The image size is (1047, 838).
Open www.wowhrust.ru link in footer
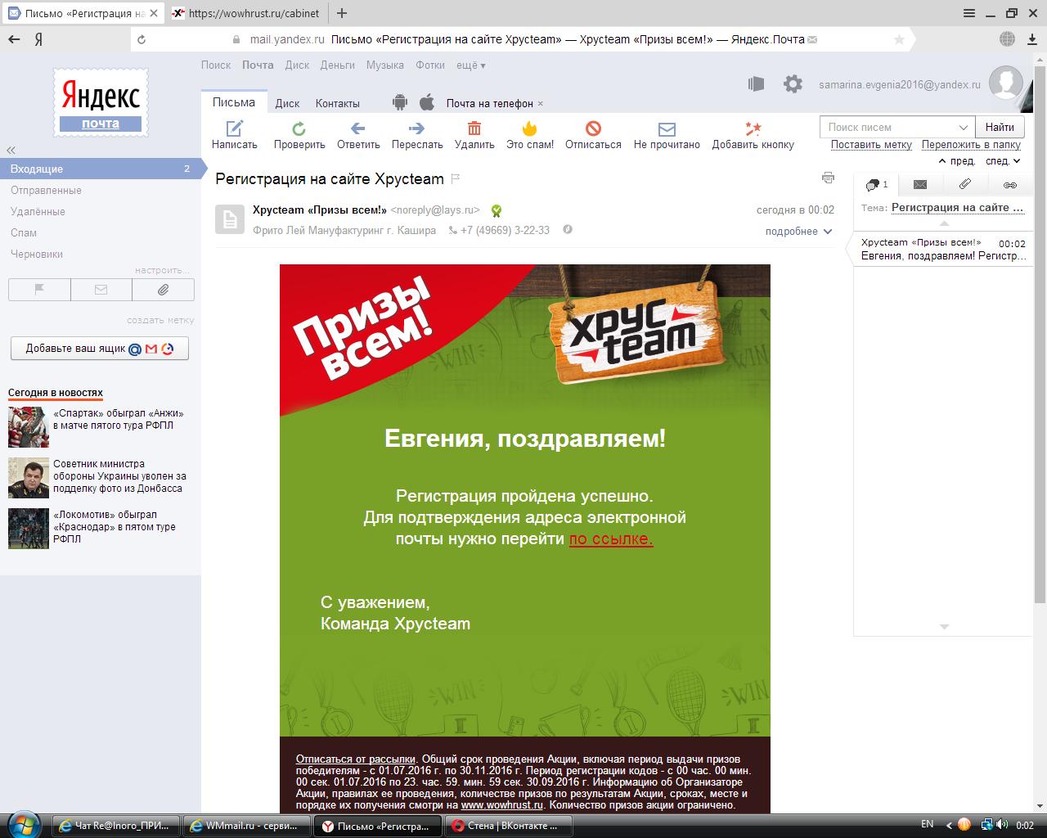[502, 805]
